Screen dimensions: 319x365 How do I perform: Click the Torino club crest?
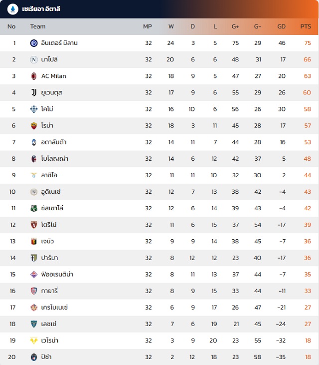coord(34,224)
